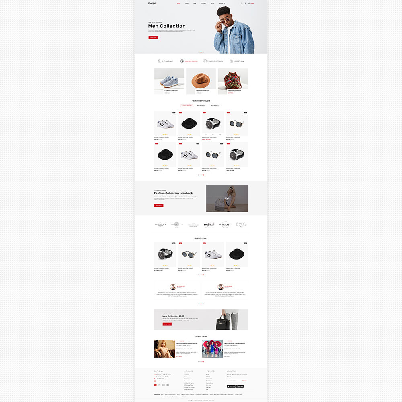Click the money back guarantee icon

[x=182, y=61]
